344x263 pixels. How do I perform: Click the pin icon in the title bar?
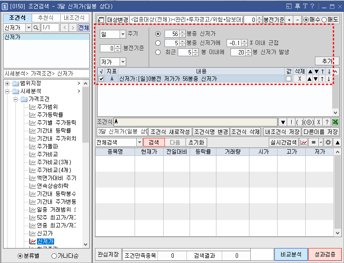297,6
